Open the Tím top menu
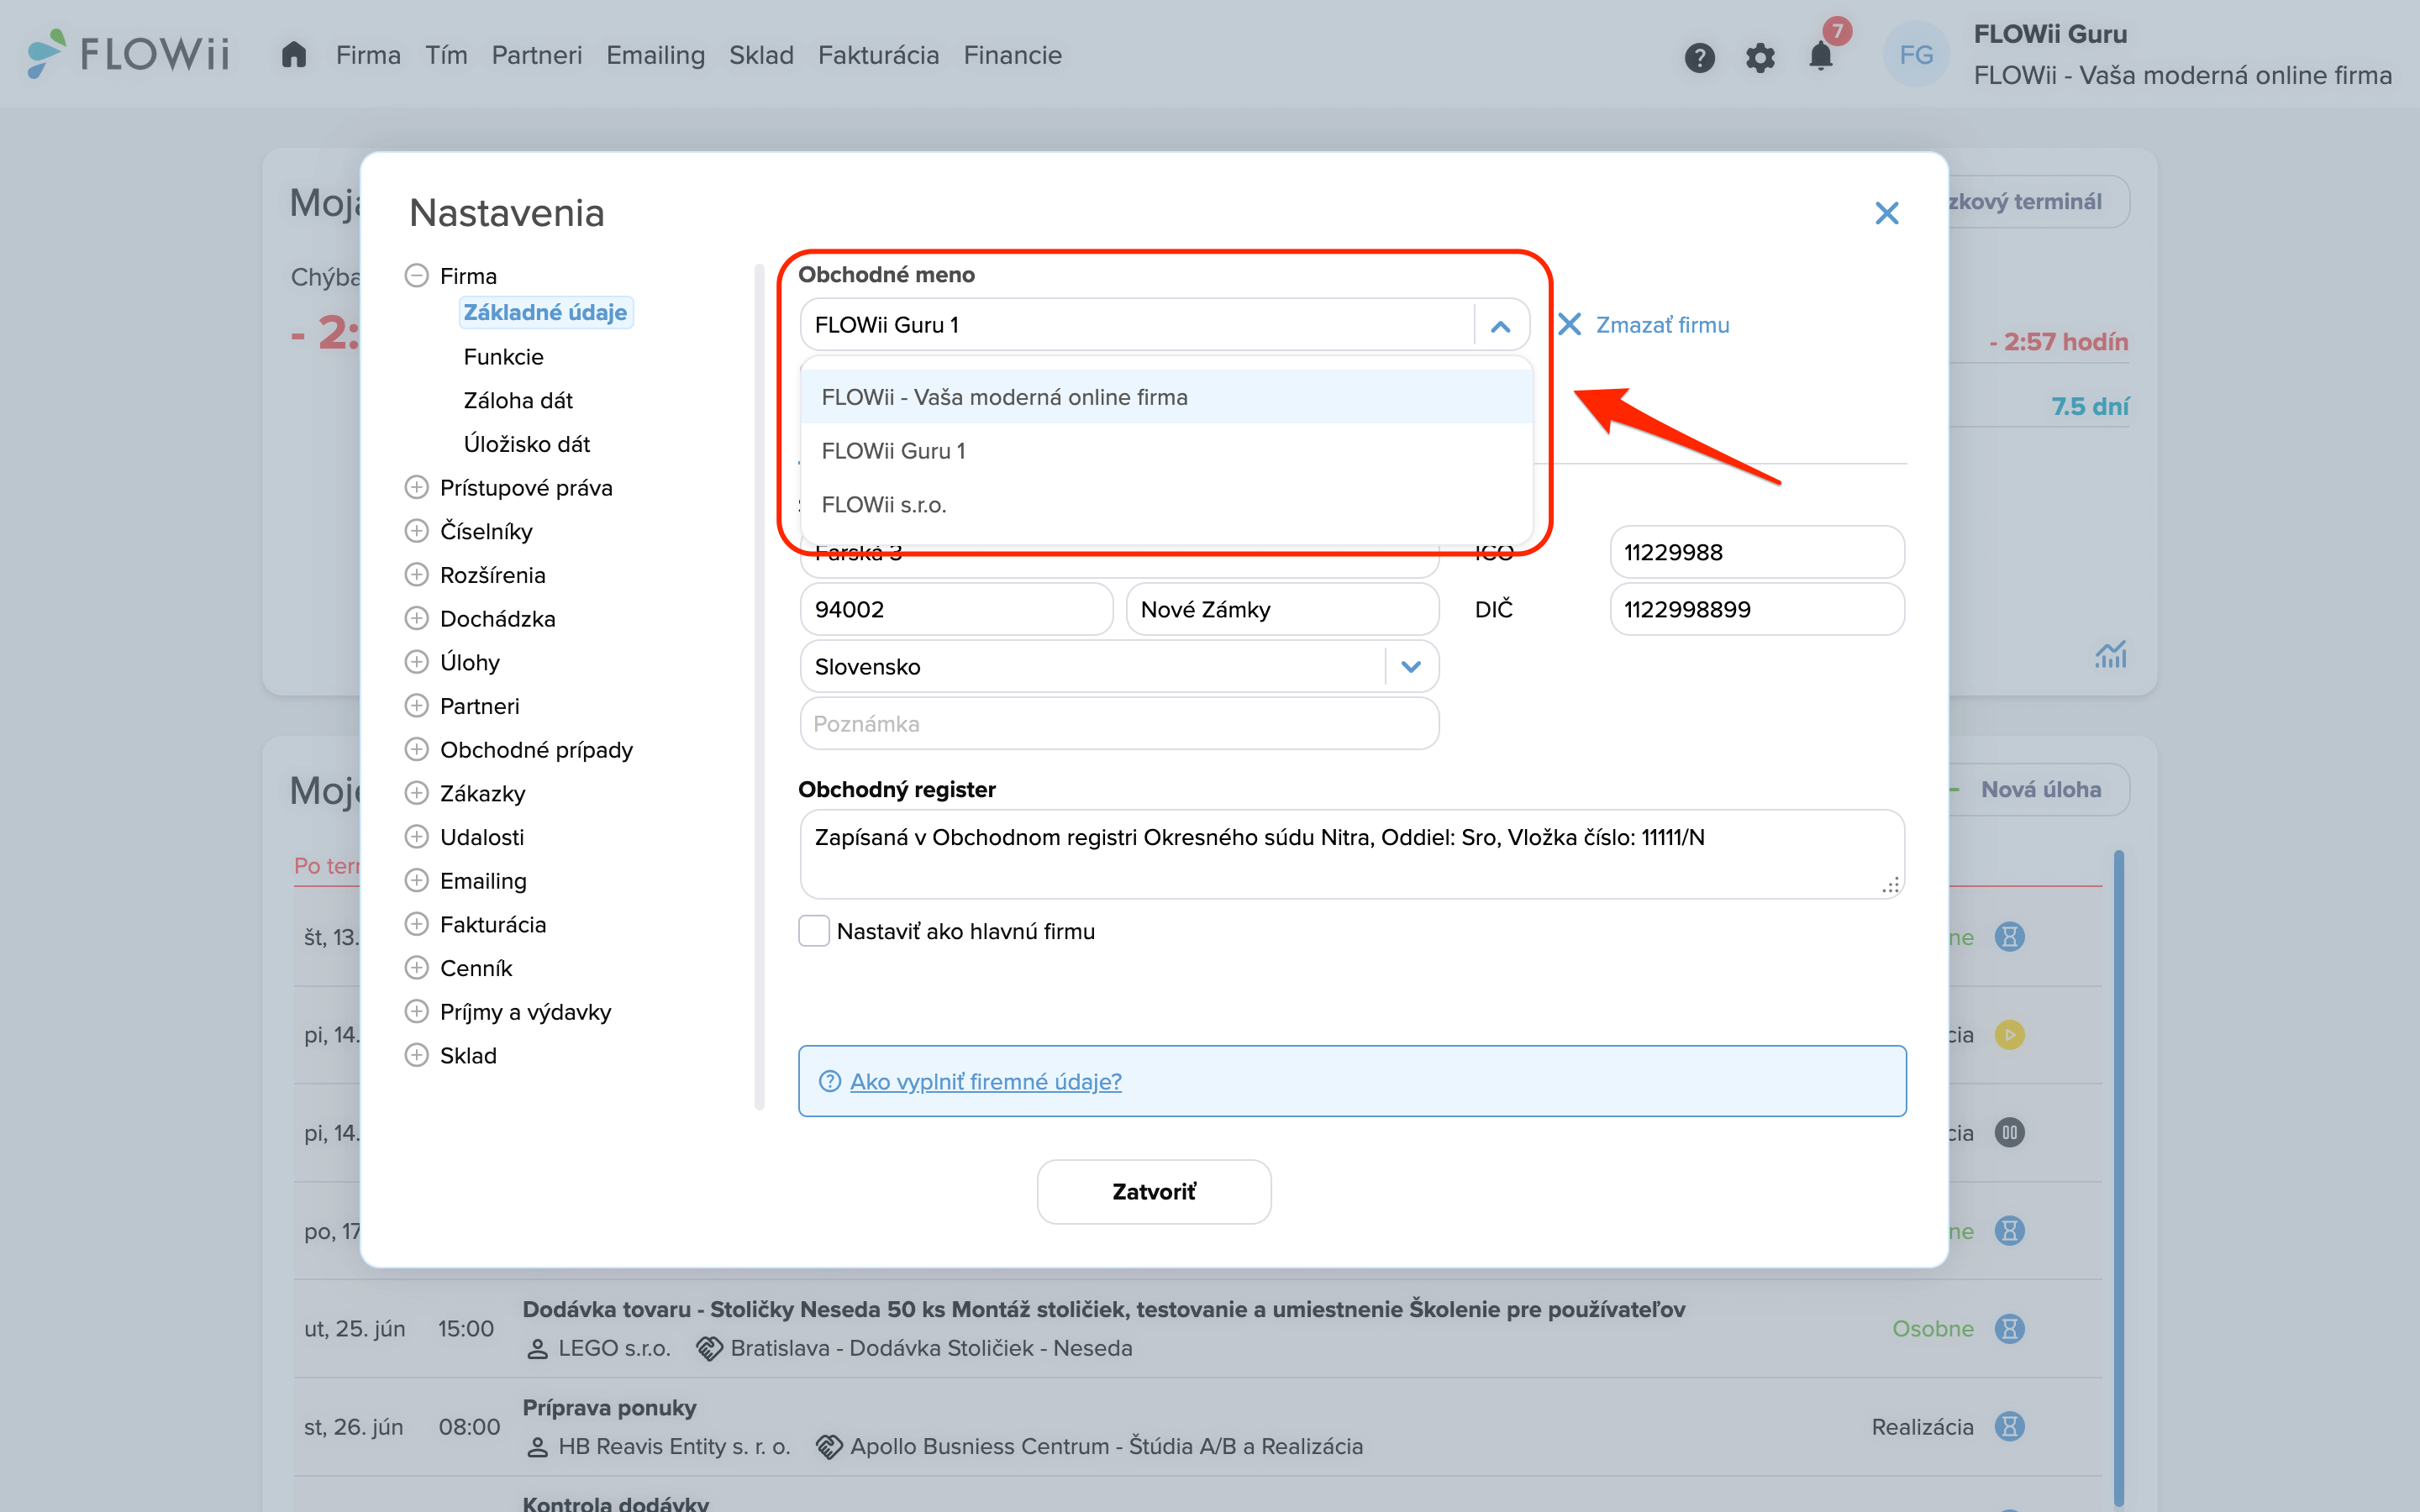 pyautogui.click(x=446, y=55)
